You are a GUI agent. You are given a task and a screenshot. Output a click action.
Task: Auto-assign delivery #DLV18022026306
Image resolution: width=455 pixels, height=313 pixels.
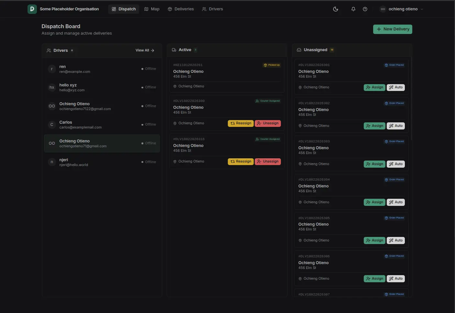396,279
